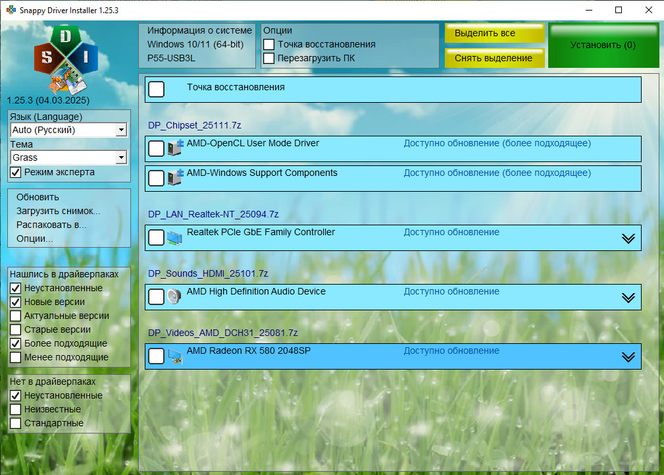The image size is (664, 475).
Task: Click the Снять выделение button
Action: 495,58
